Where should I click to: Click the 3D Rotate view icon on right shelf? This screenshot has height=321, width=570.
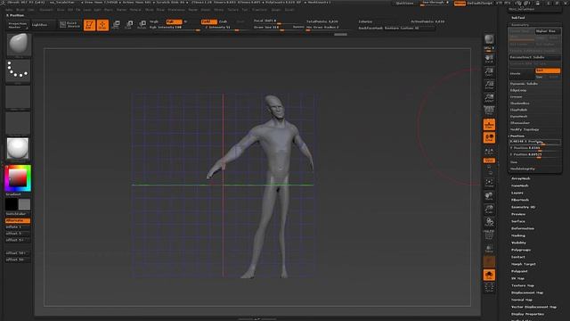click(489, 222)
